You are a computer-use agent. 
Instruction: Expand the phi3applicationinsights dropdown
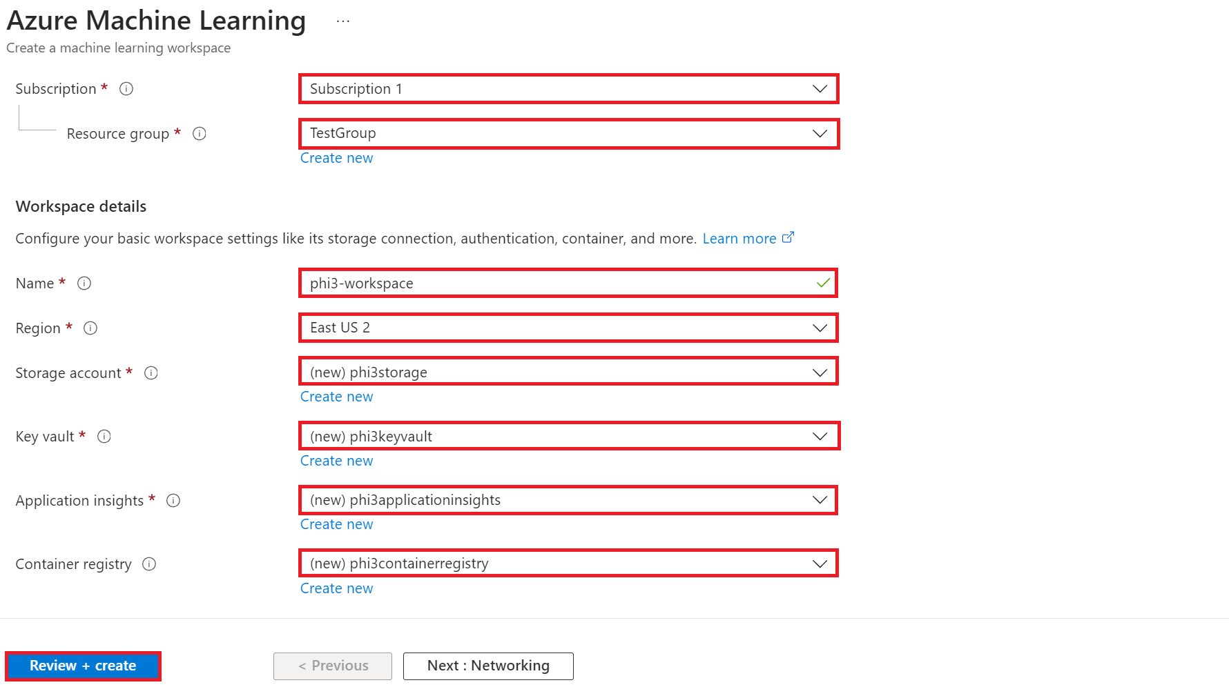pyautogui.click(x=569, y=500)
